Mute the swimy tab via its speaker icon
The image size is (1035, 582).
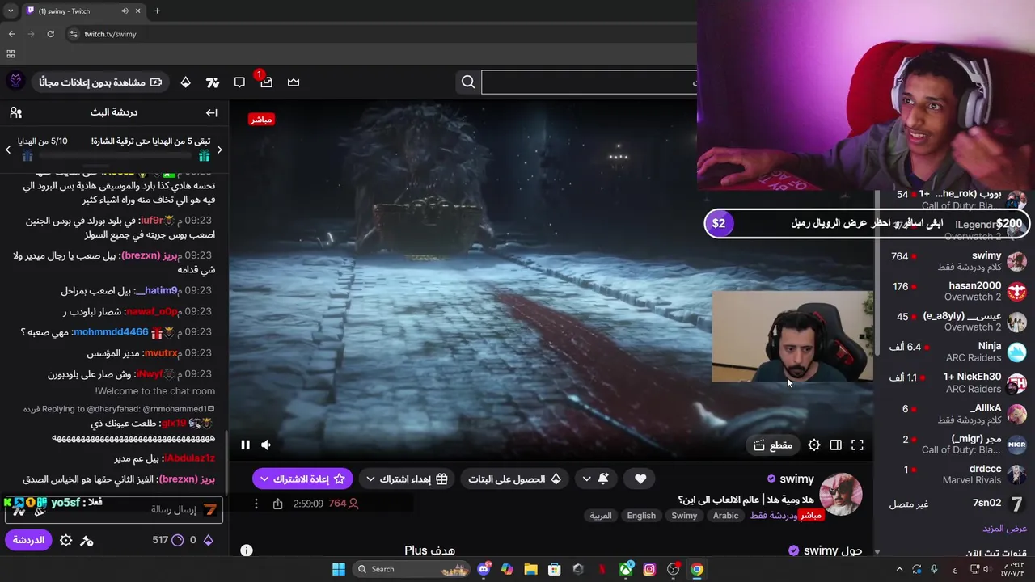point(125,11)
